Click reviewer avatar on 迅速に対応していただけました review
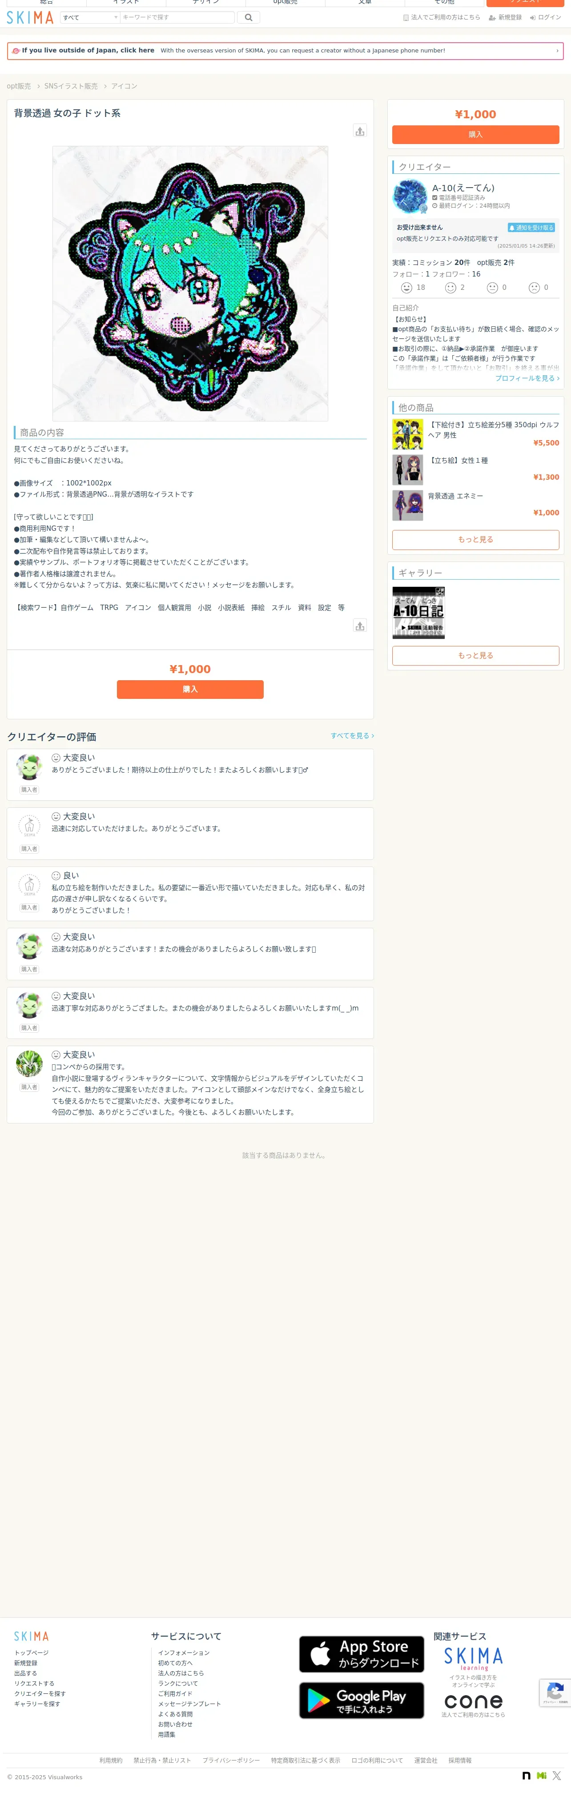571x1813 pixels. point(29,826)
